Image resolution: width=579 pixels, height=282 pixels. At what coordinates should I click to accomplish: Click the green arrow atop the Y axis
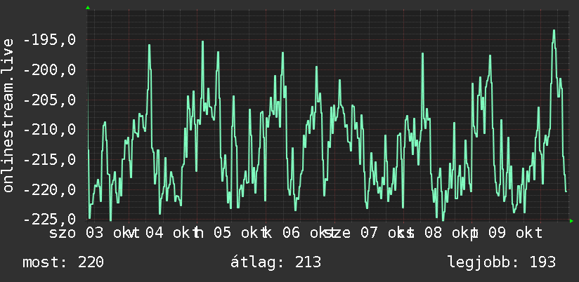pos(88,8)
